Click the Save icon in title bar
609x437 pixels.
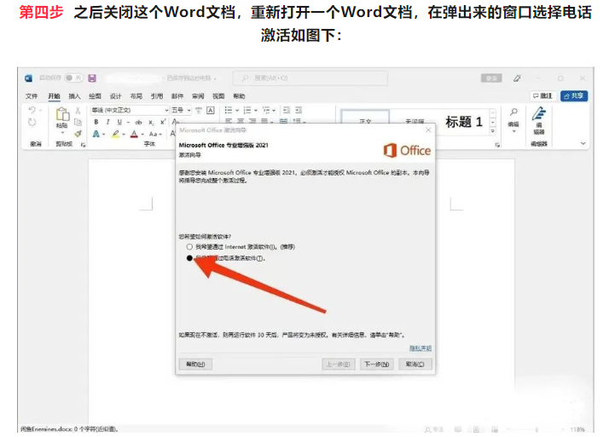pos(91,78)
